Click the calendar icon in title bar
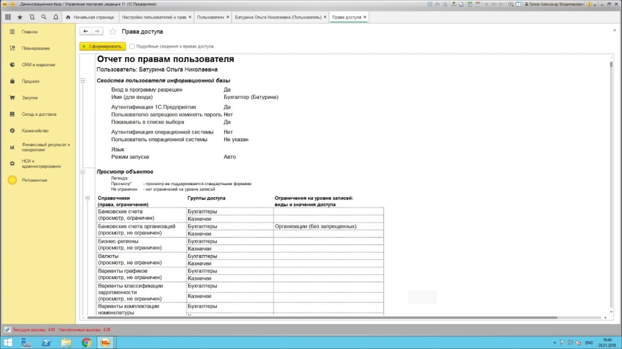The width and height of the screenshot is (622, 349). (x=477, y=4)
